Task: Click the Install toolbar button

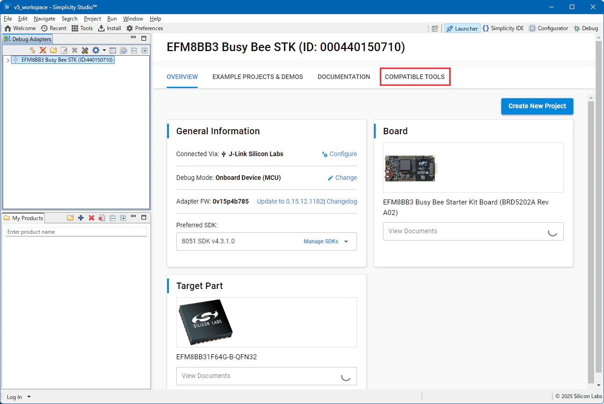Action: pyautogui.click(x=110, y=28)
